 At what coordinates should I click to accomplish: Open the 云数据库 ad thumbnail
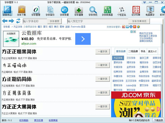coord(11,39)
